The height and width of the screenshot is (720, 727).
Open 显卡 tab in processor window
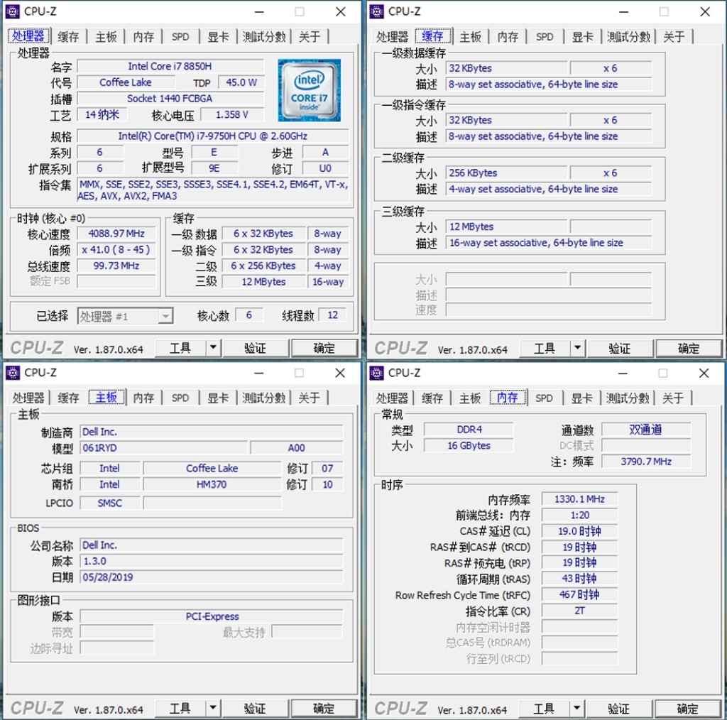pos(218,37)
